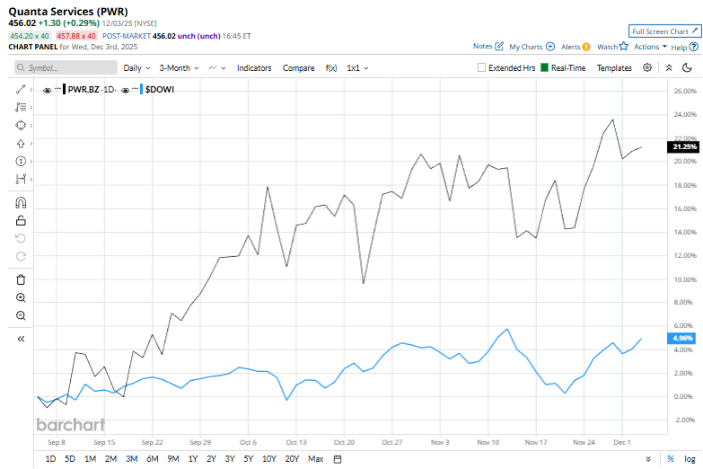
Task: Focus the Symbol search field
Action: click(x=66, y=67)
